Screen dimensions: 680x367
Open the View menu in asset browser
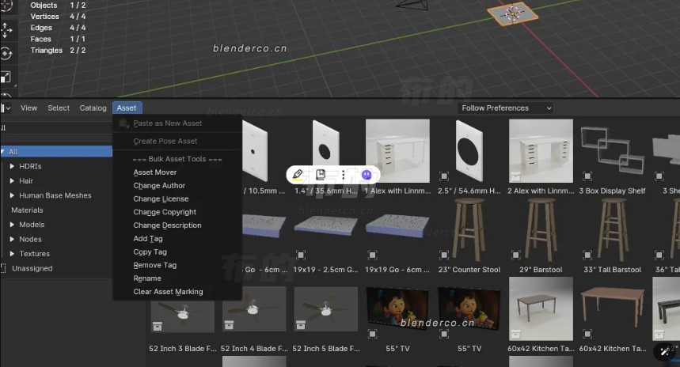[28, 108]
